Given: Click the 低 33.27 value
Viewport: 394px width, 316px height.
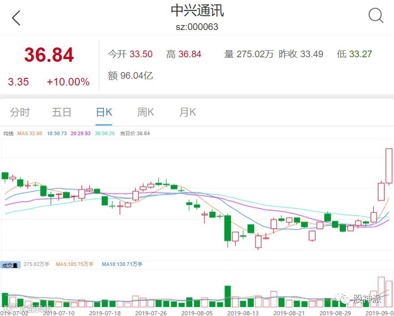Looking at the screenshot, I should point(354,54).
